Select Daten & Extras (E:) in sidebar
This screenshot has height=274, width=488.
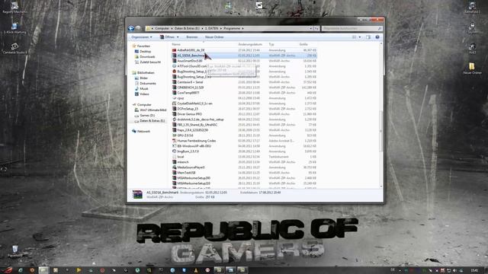[152, 120]
